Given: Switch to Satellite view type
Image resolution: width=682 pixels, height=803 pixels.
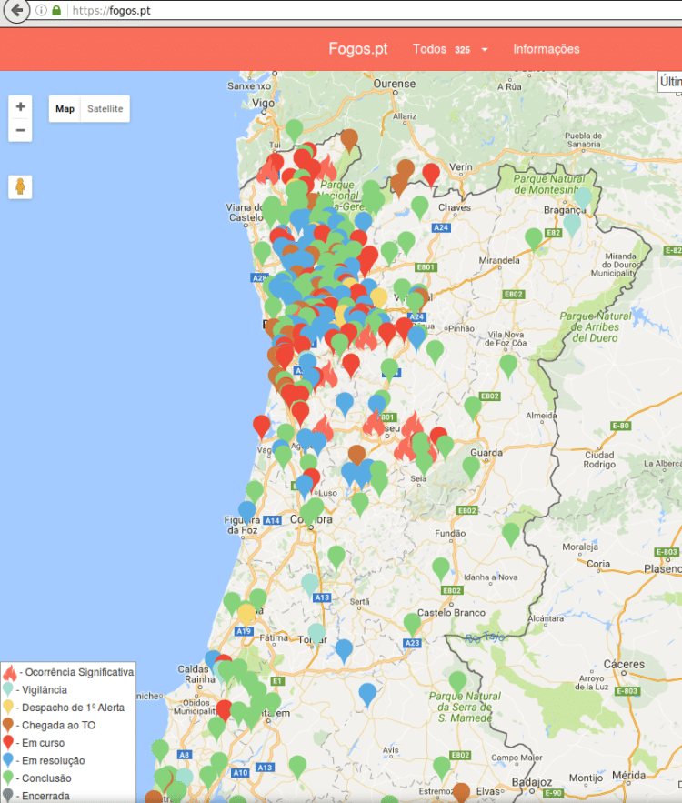Looking at the screenshot, I should [105, 108].
